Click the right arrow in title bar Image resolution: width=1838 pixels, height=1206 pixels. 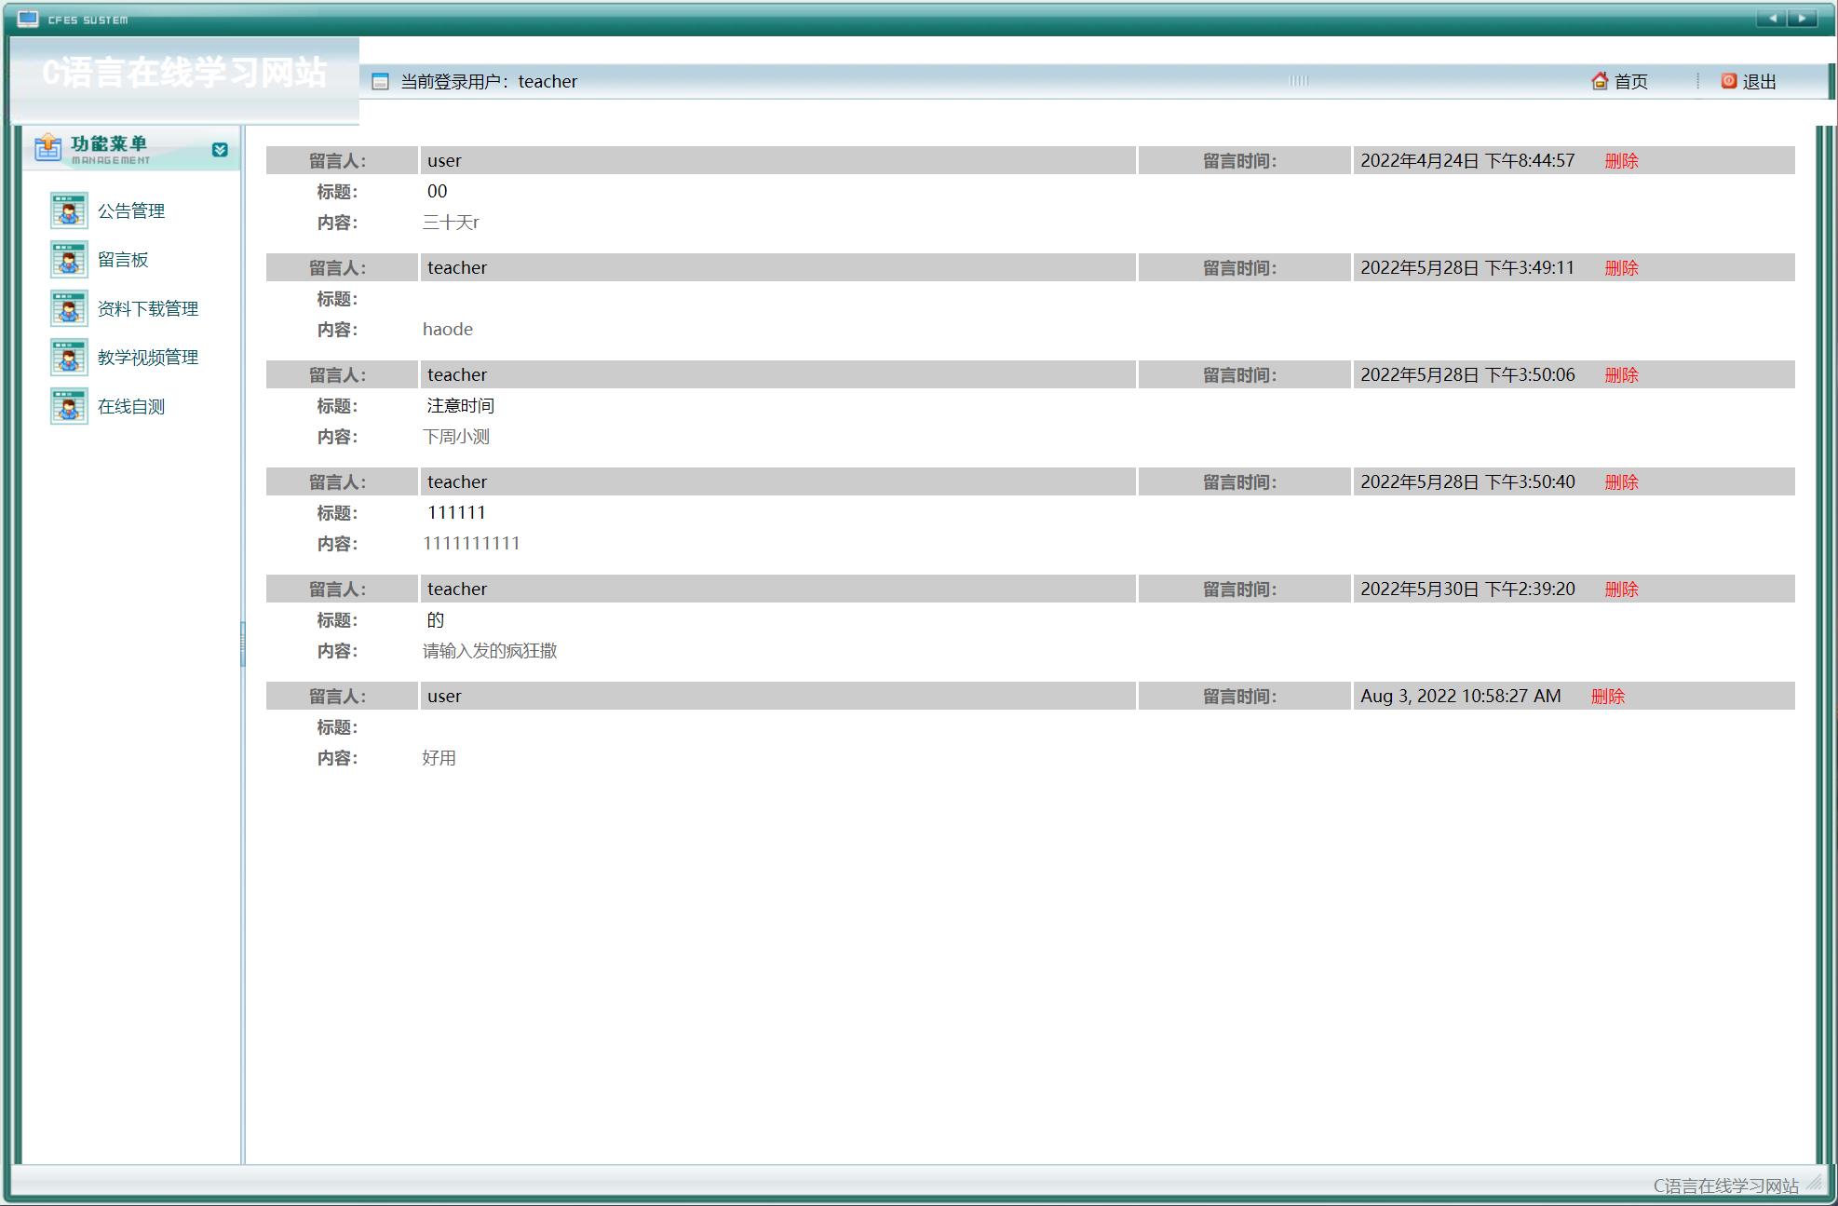[x=1803, y=18]
